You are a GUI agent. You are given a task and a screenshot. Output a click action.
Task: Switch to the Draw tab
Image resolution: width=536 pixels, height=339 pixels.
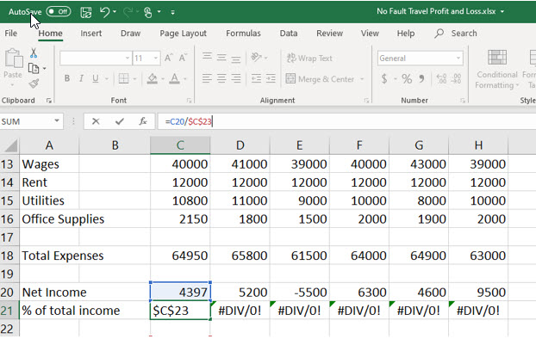[x=131, y=33]
